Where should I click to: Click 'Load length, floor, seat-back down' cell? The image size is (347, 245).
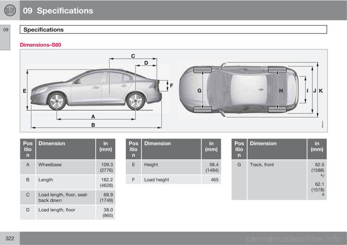click(x=65, y=197)
